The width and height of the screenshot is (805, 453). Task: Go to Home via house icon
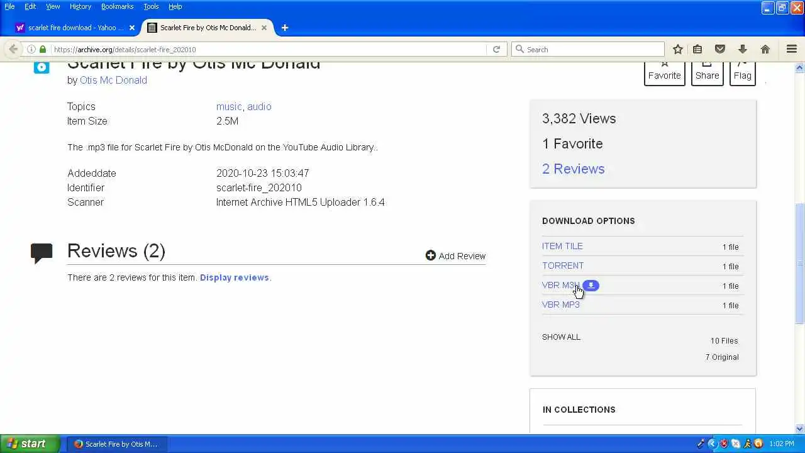click(x=765, y=49)
